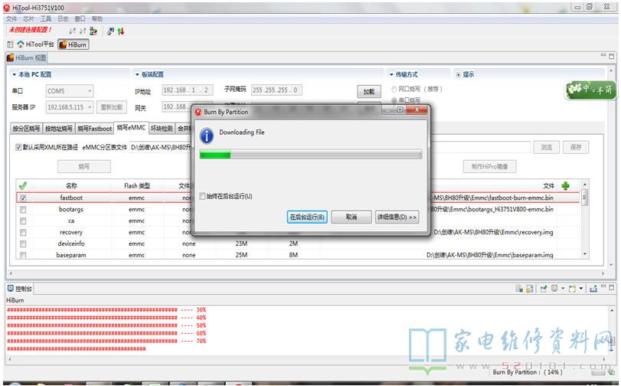This screenshot has height=386, width=621.
Task: Click the 取消 cancel button
Action: 351,217
